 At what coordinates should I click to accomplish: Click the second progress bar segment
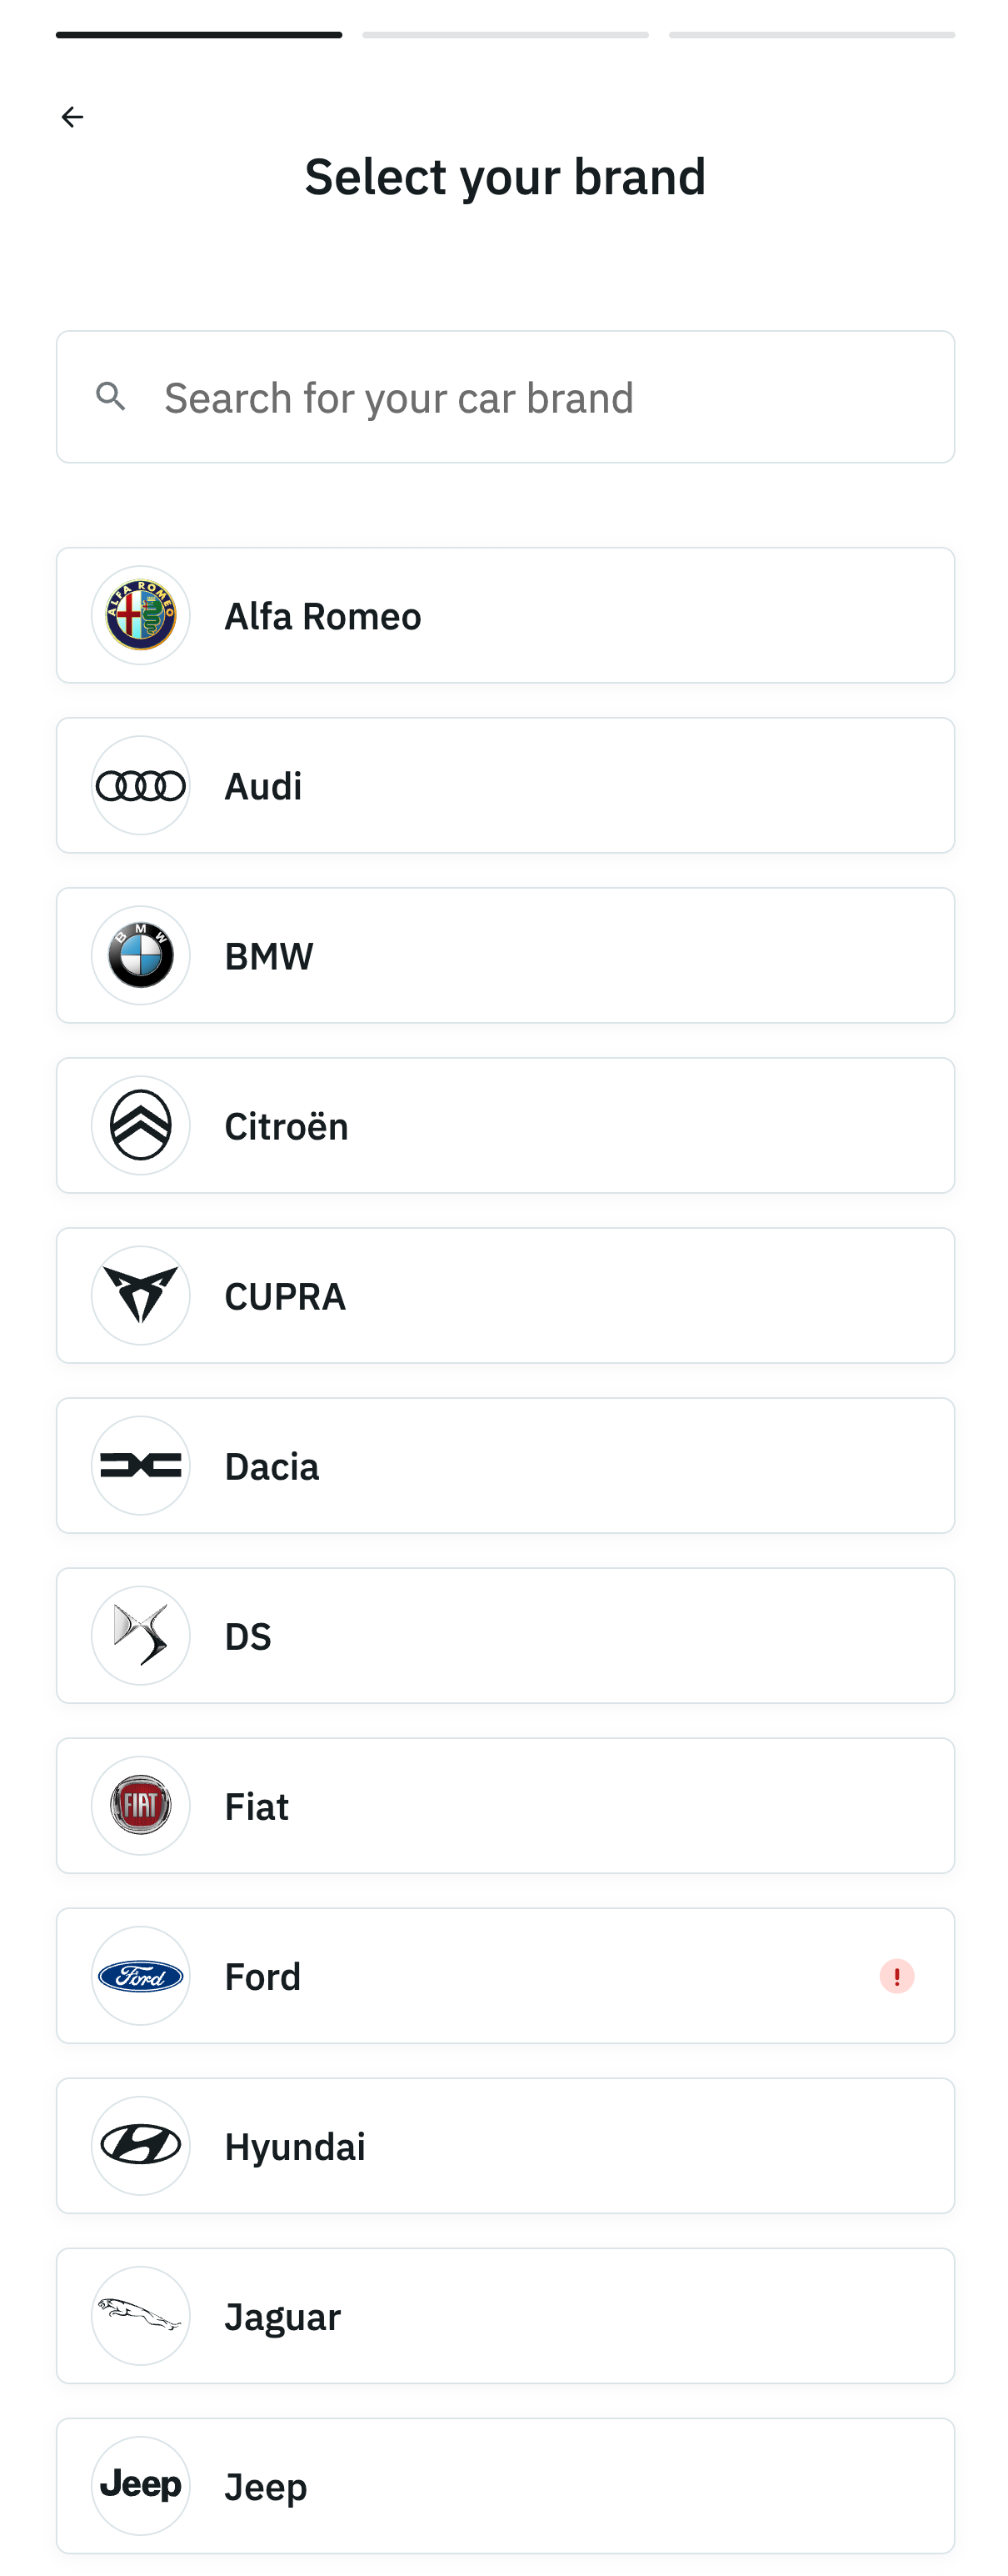[x=505, y=34]
